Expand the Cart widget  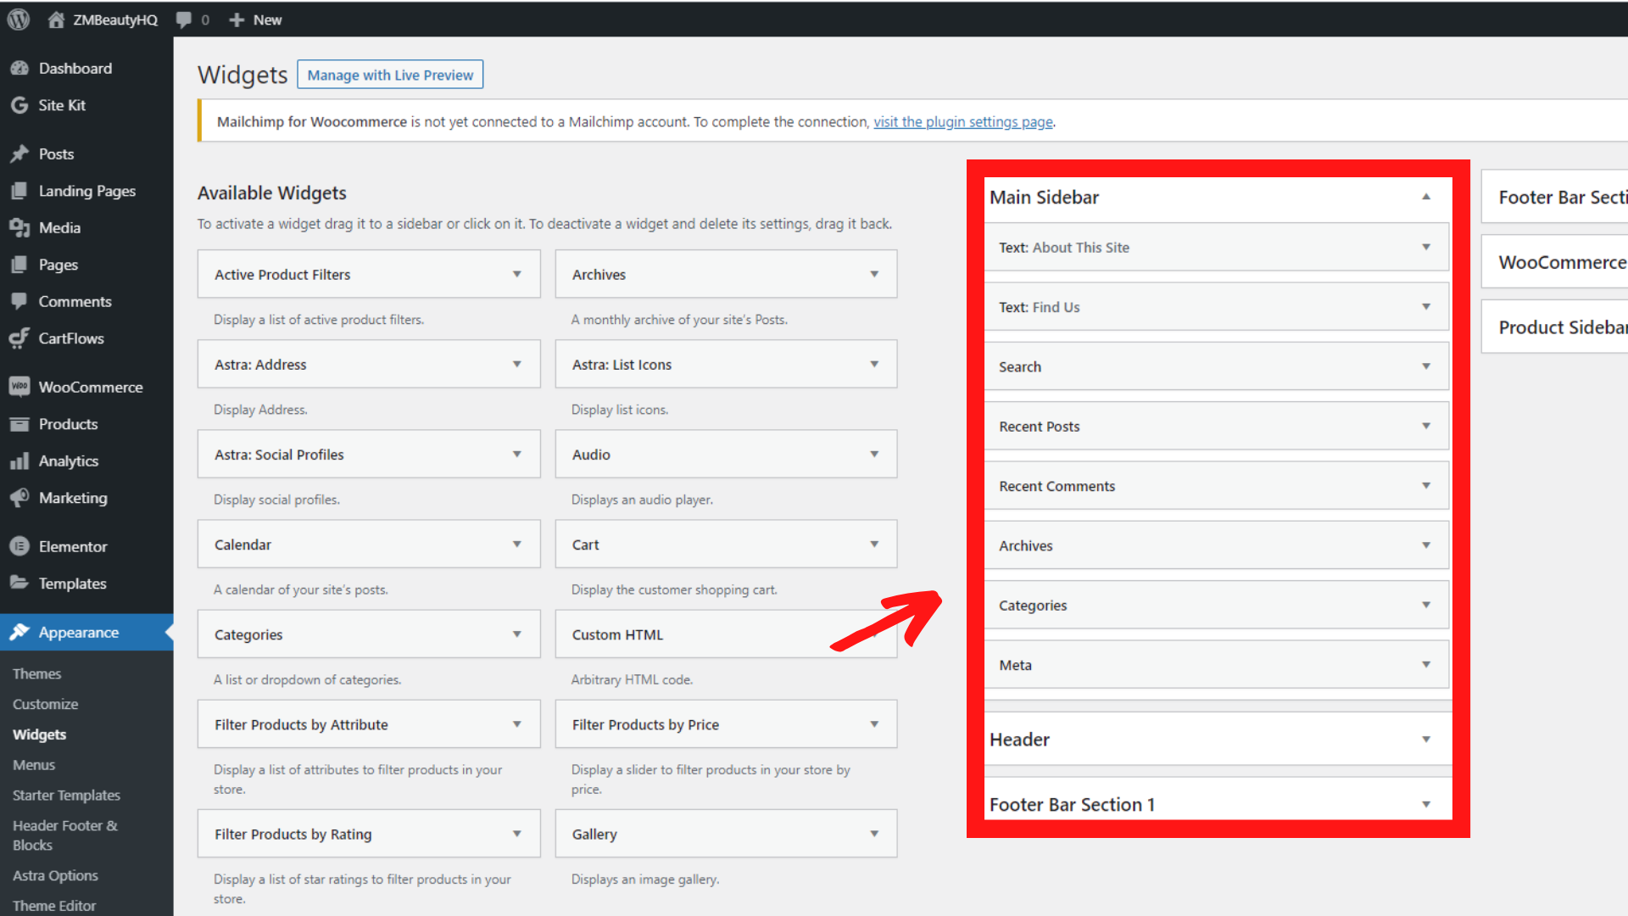click(874, 544)
